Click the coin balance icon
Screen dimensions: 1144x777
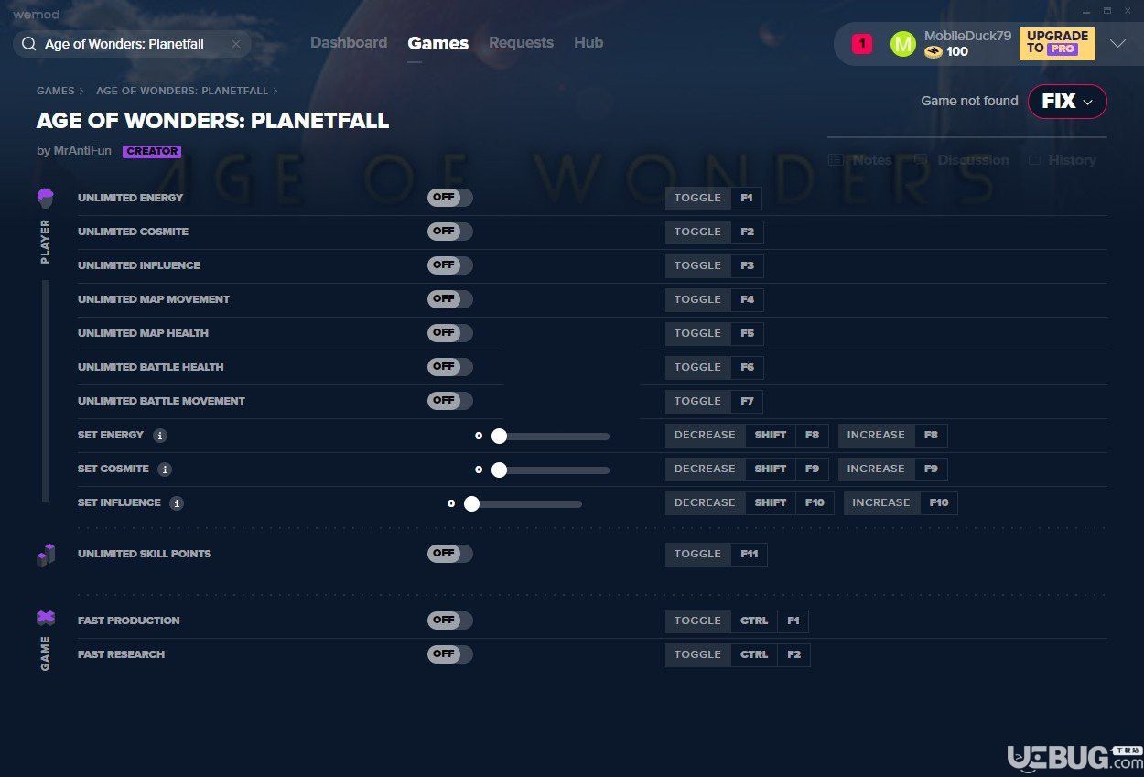tap(933, 52)
